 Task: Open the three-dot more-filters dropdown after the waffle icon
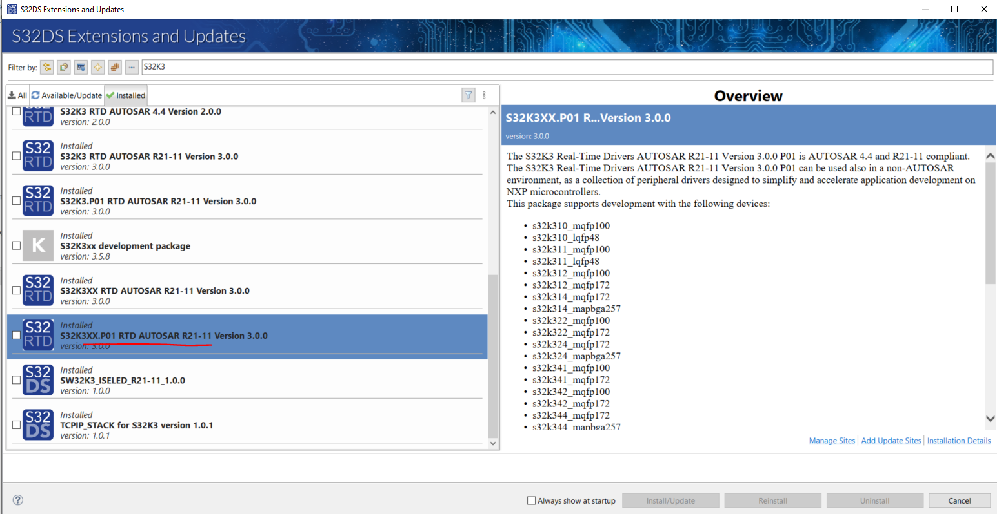tap(132, 67)
